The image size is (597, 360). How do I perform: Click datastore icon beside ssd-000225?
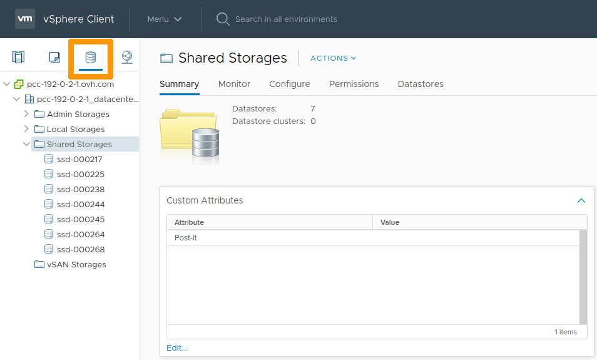pyautogui.click(x=49, y=174)
